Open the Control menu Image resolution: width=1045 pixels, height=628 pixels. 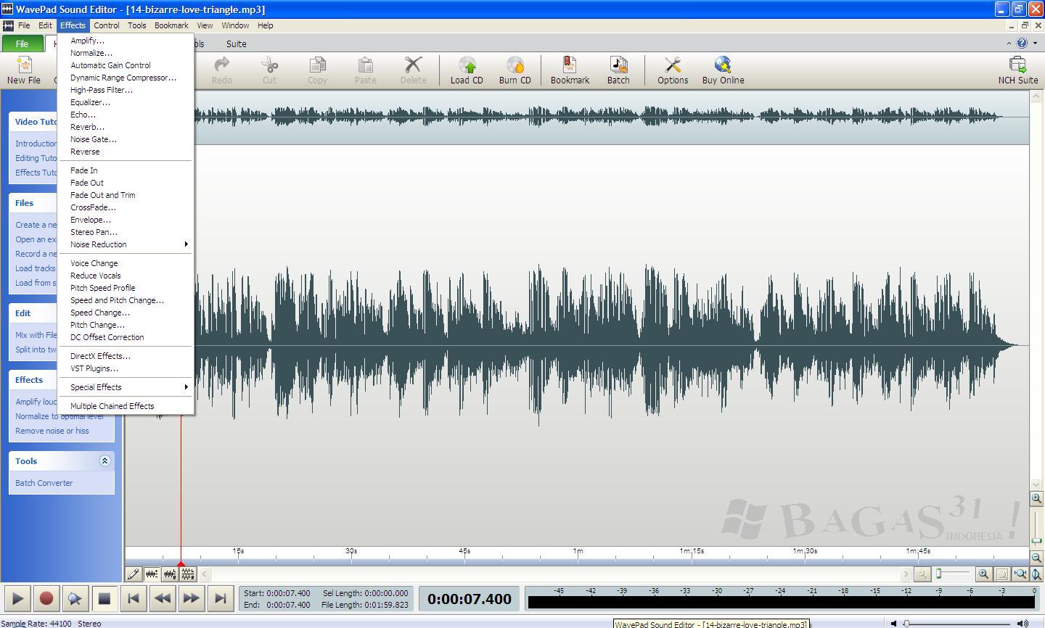pyautogui.click(x=107, y=25)
